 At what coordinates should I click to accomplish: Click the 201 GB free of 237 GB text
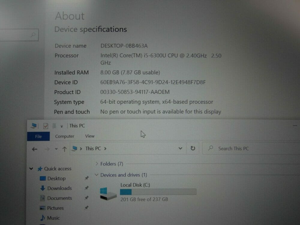[x=144, y=199]
